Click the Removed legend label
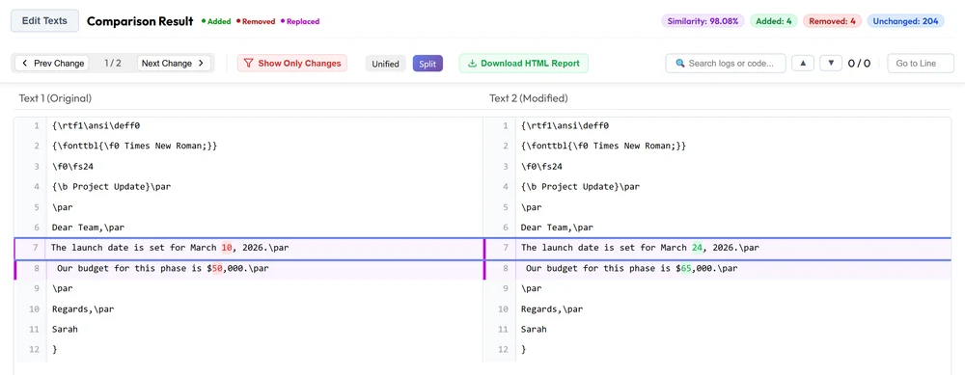The image size is (965, 375). point(256,21)
